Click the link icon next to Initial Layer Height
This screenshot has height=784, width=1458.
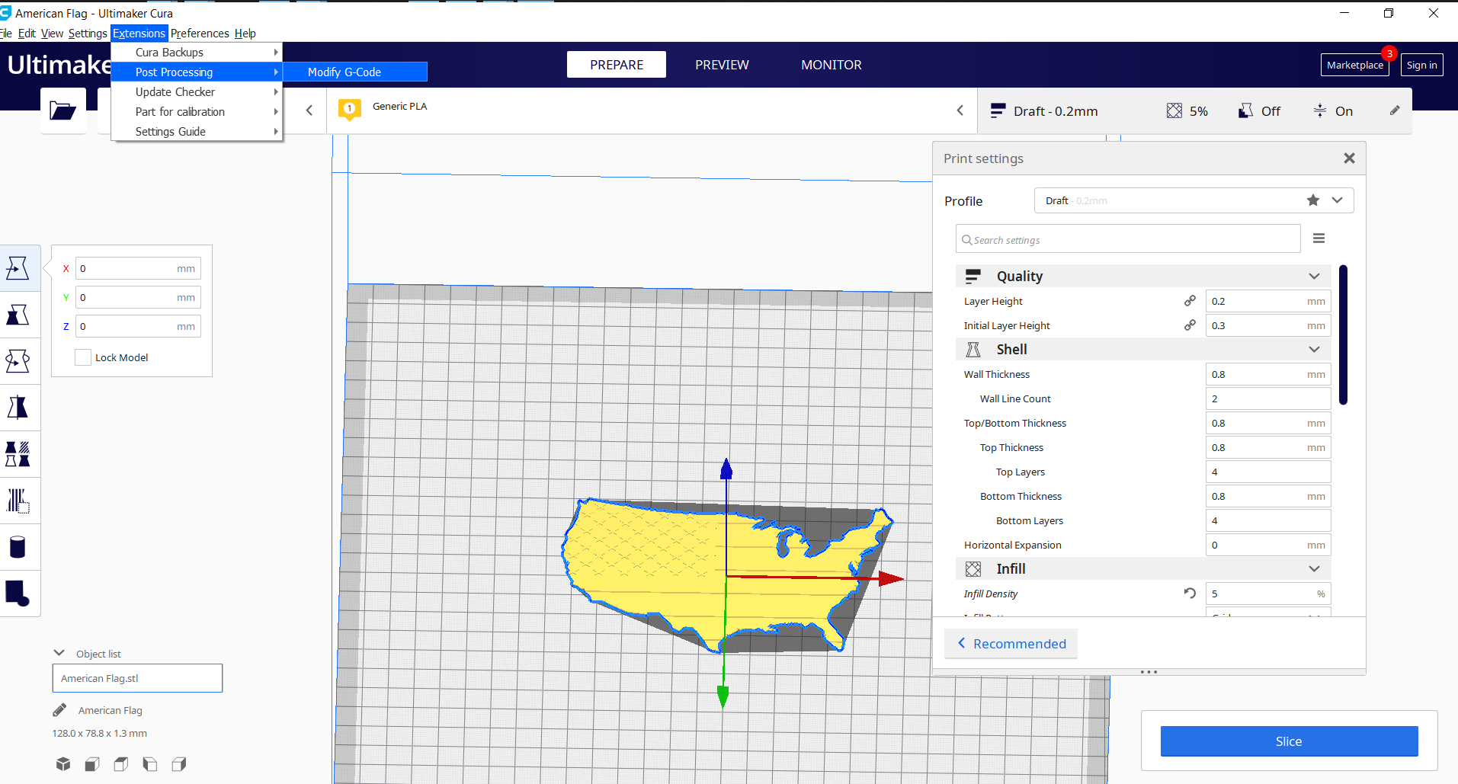1190,325
